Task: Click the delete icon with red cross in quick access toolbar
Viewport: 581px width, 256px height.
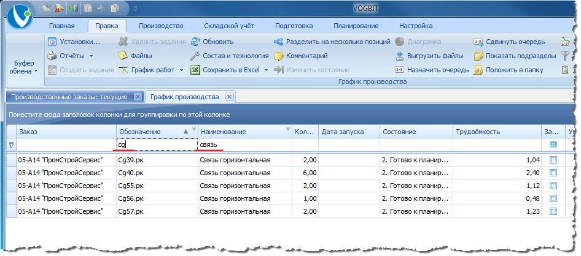Action: [x=59, y=7]
